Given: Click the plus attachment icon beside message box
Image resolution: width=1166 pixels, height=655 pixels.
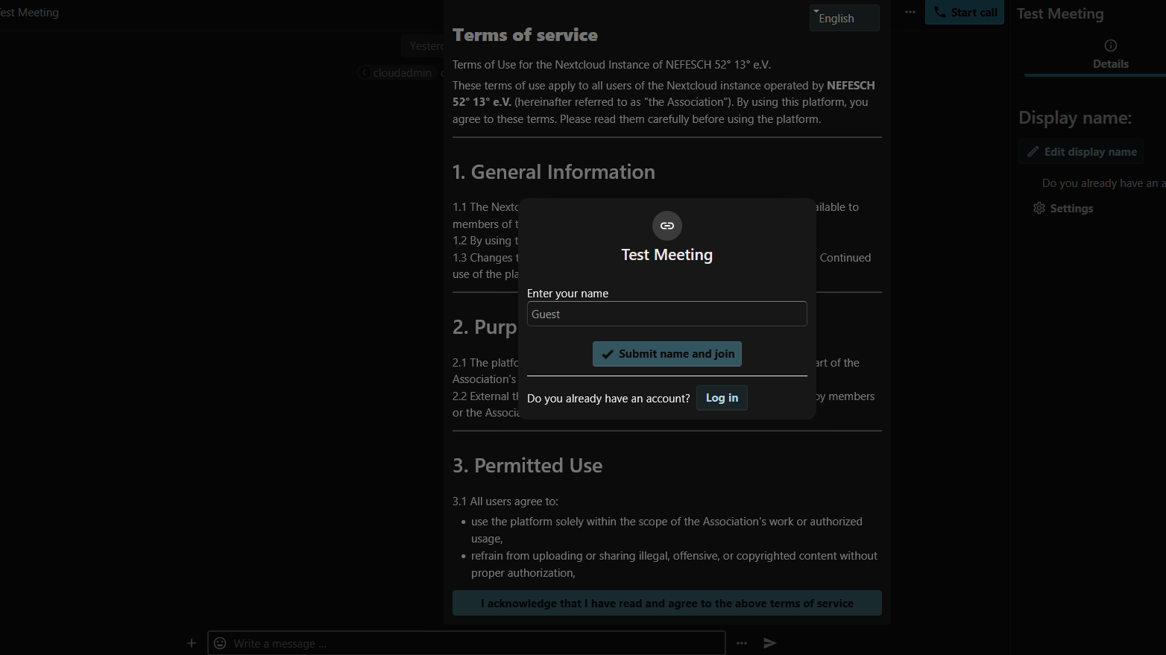Looking at the screenshot, I should tap(192, 643).
